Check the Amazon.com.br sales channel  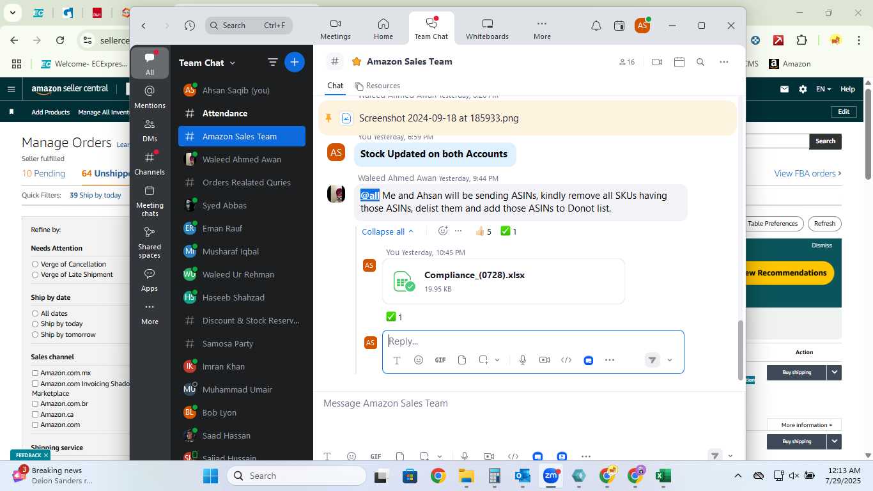point(35,404)
